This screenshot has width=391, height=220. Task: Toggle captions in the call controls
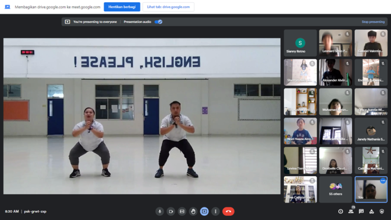[x=182, y=211]
